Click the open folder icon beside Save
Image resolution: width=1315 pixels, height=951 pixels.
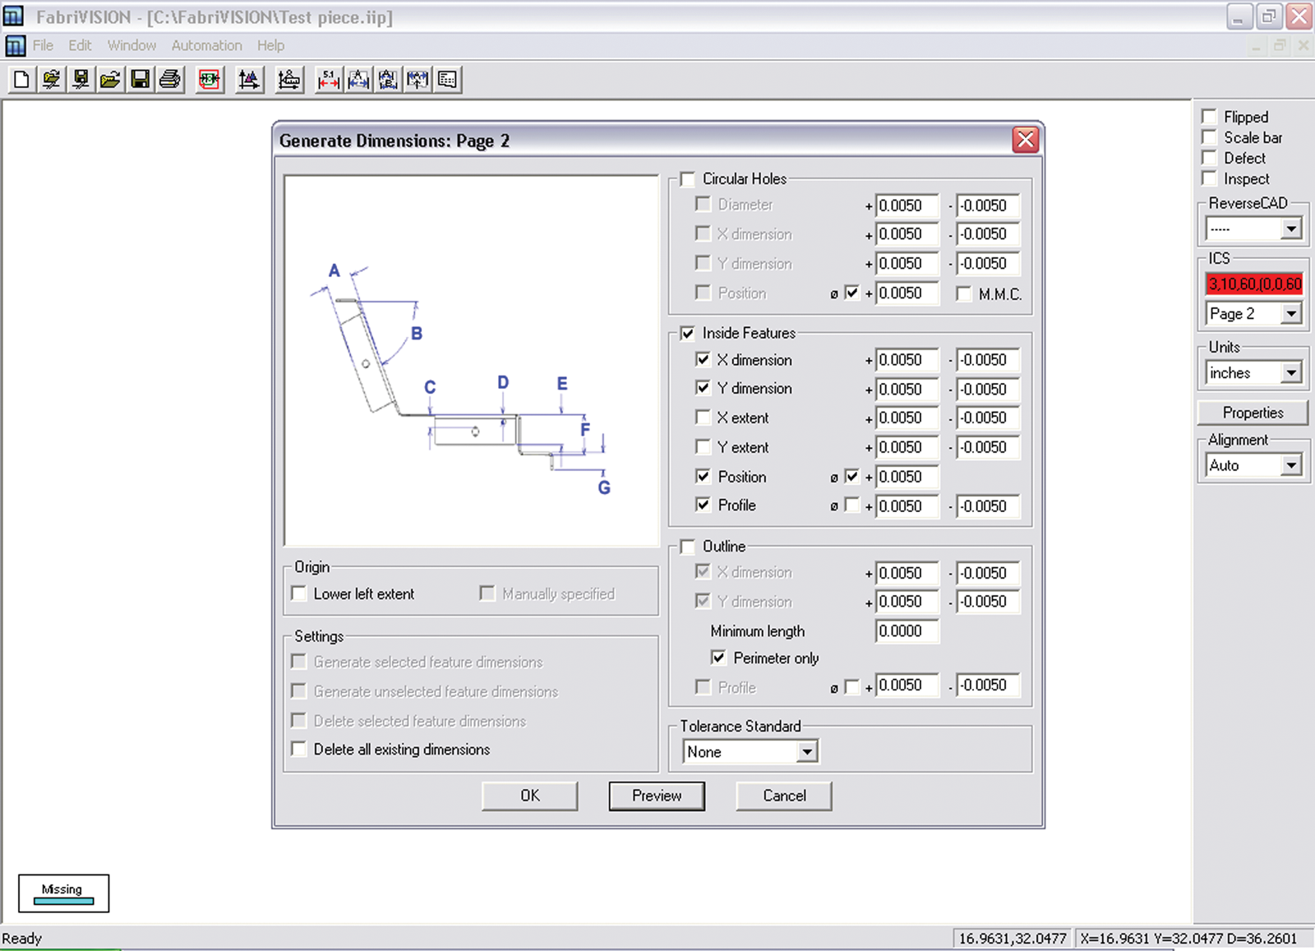click(x=110, y=80)
